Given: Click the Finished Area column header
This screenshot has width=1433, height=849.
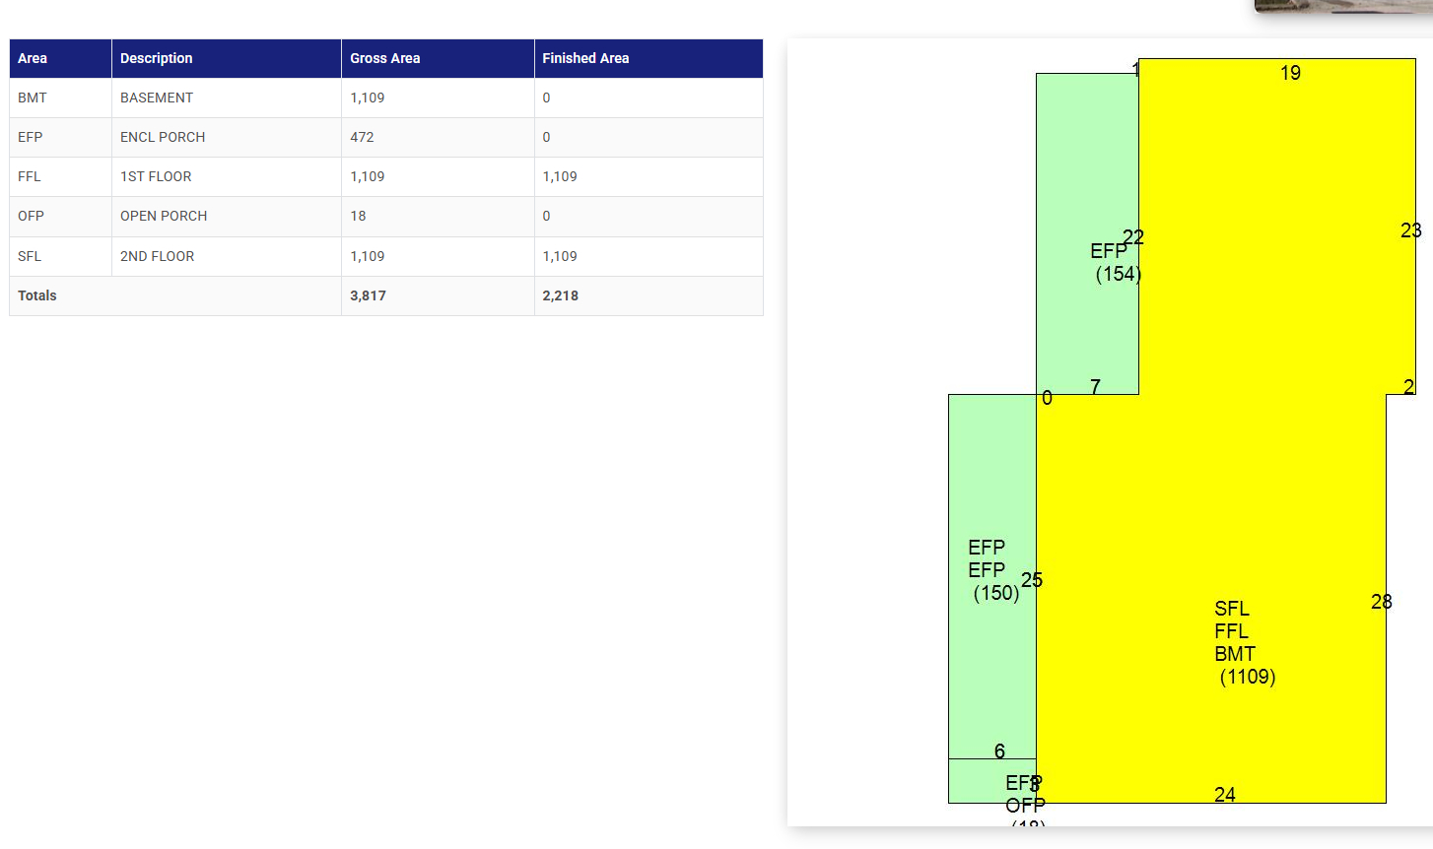Looking at the screenshot, I should [585, 58].
